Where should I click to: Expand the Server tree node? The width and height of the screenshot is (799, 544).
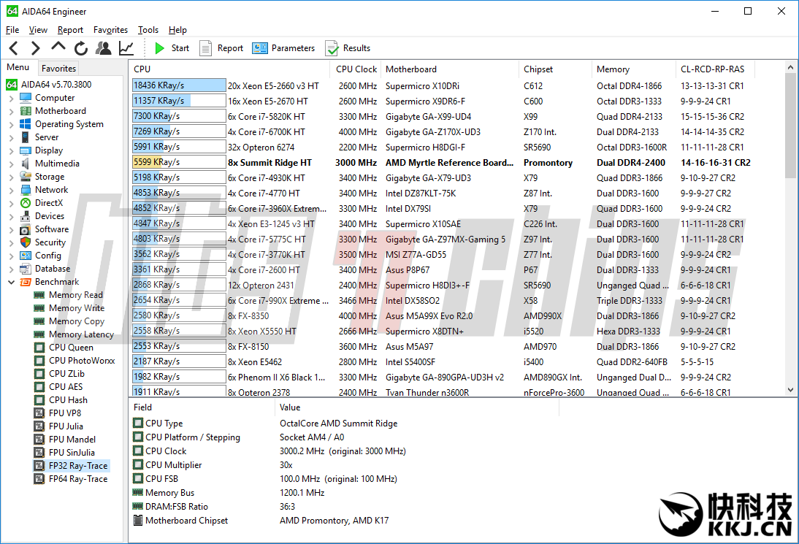coord(11,137)
